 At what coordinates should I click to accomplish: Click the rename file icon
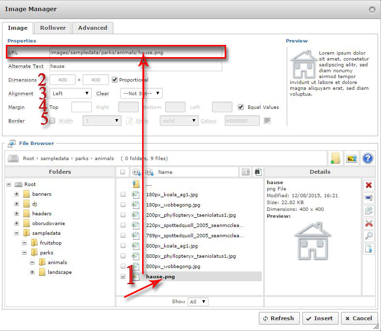click(369, 198)
